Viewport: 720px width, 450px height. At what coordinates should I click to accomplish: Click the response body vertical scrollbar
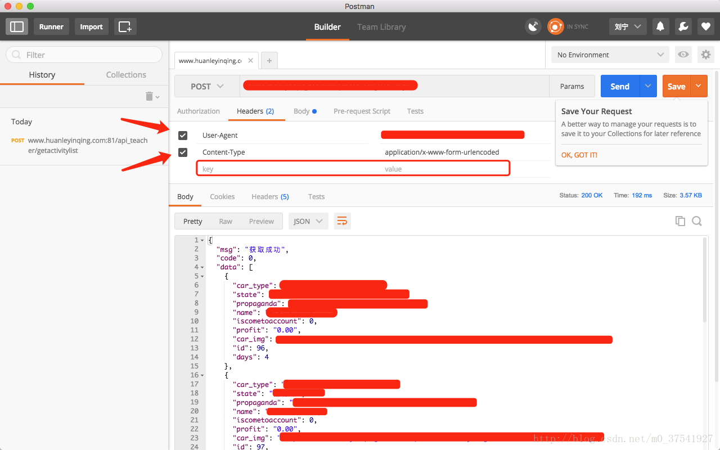point(705,280)
